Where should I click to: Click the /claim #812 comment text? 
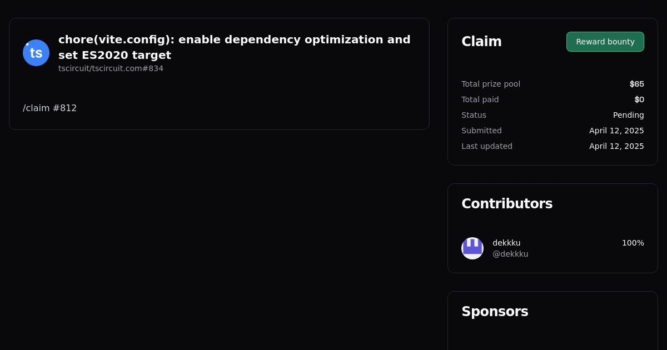(x=49, y=108)
